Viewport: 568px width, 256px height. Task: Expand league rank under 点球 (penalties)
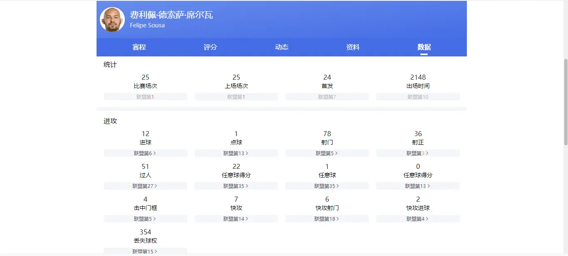point(236,153)
